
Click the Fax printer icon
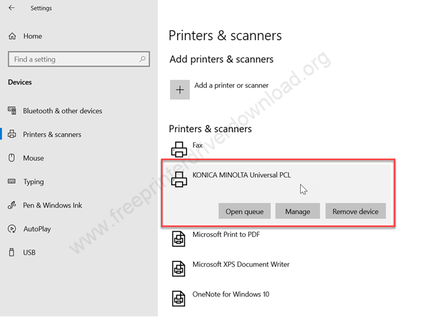(x=179, y=149)
